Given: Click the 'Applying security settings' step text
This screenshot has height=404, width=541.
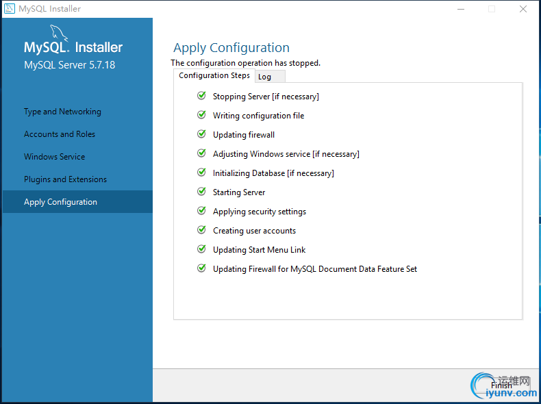Looking at the screenshot, I should point(260,212).
